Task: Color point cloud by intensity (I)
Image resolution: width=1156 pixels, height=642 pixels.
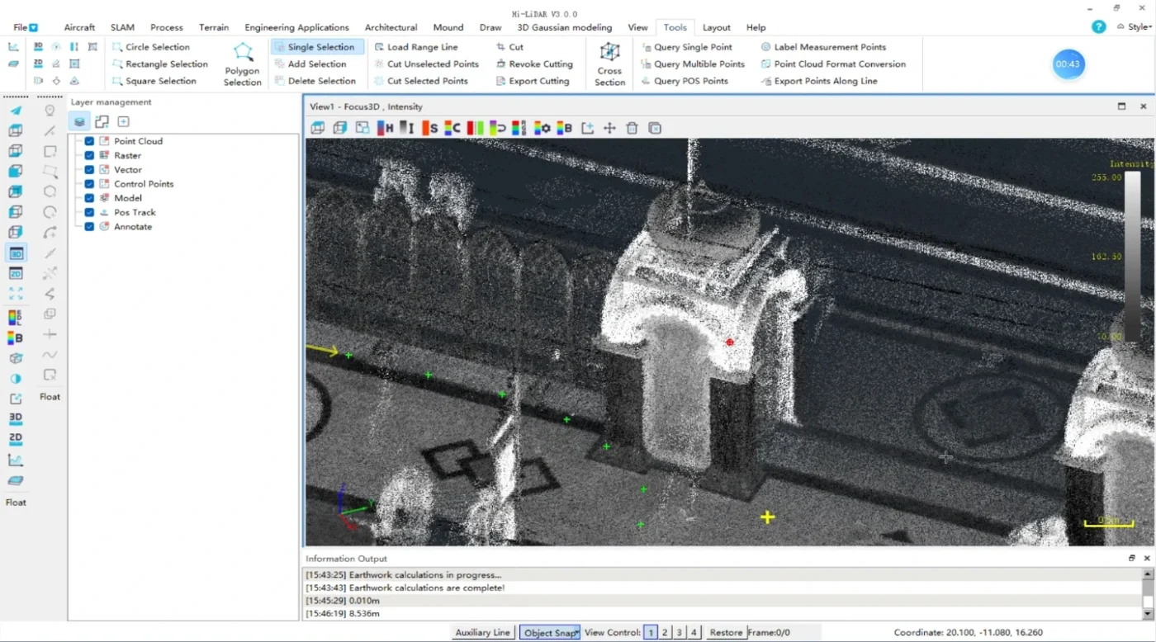Action: point(406,128)
